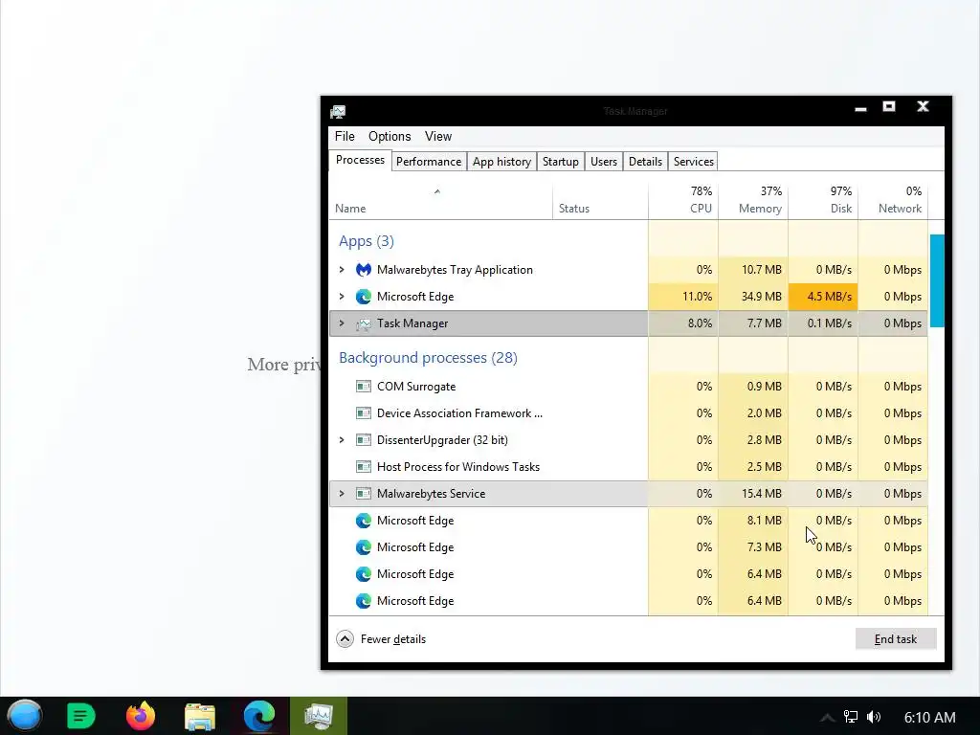
Task: Select Device Association Framework row name
Action: click(x=459, y=413)
